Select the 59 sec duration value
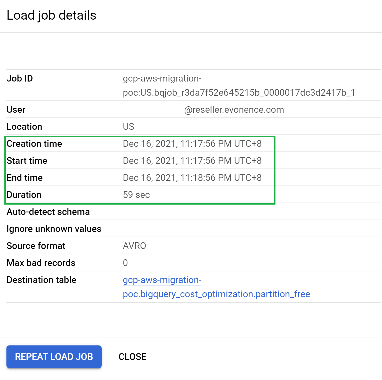382x380 pixels. point(136,195)
